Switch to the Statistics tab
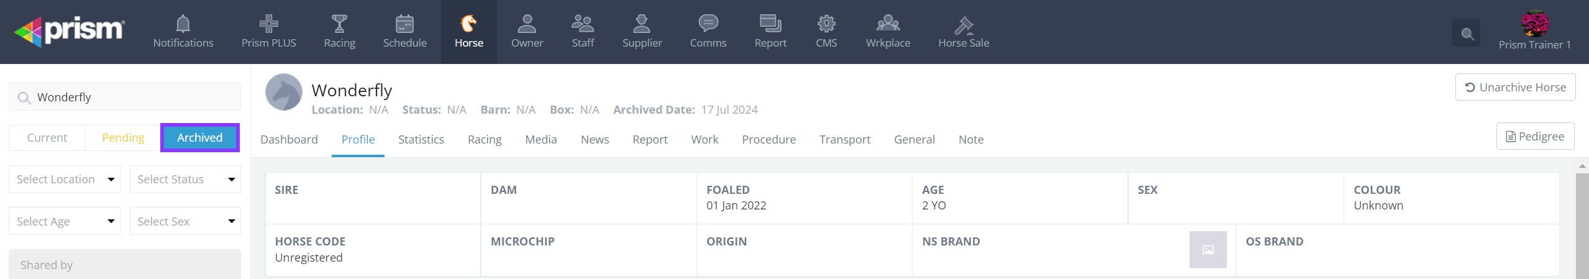Image resolution: width=1589 pixels, height=279 pixels. click(421, 140)
